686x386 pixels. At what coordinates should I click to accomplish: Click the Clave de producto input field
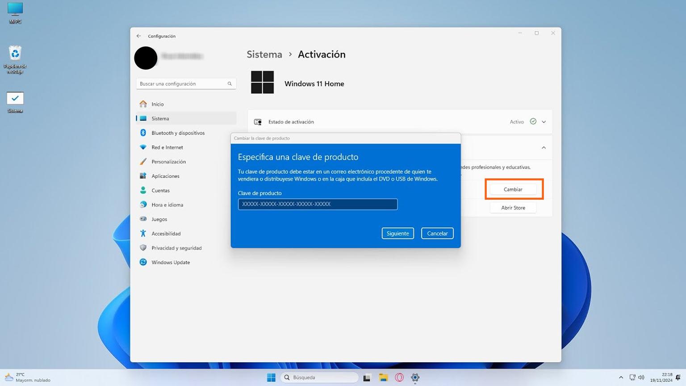click(x=318, y=204)
